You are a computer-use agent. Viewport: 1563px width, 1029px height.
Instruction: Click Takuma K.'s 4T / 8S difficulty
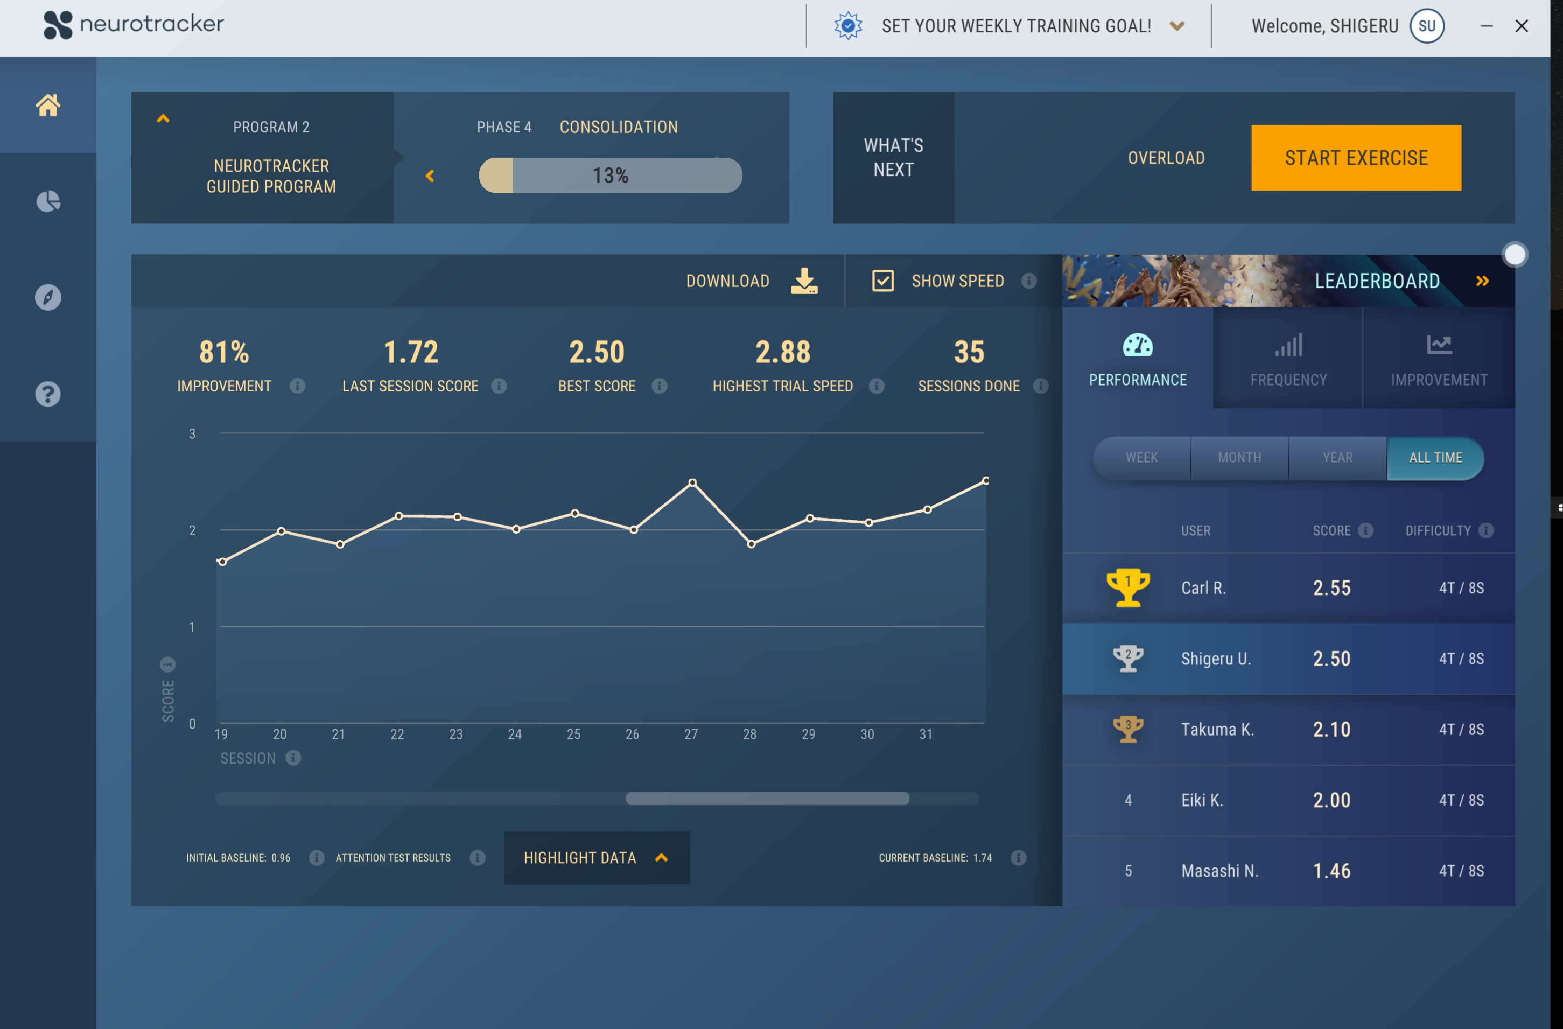coord(1461,729)
